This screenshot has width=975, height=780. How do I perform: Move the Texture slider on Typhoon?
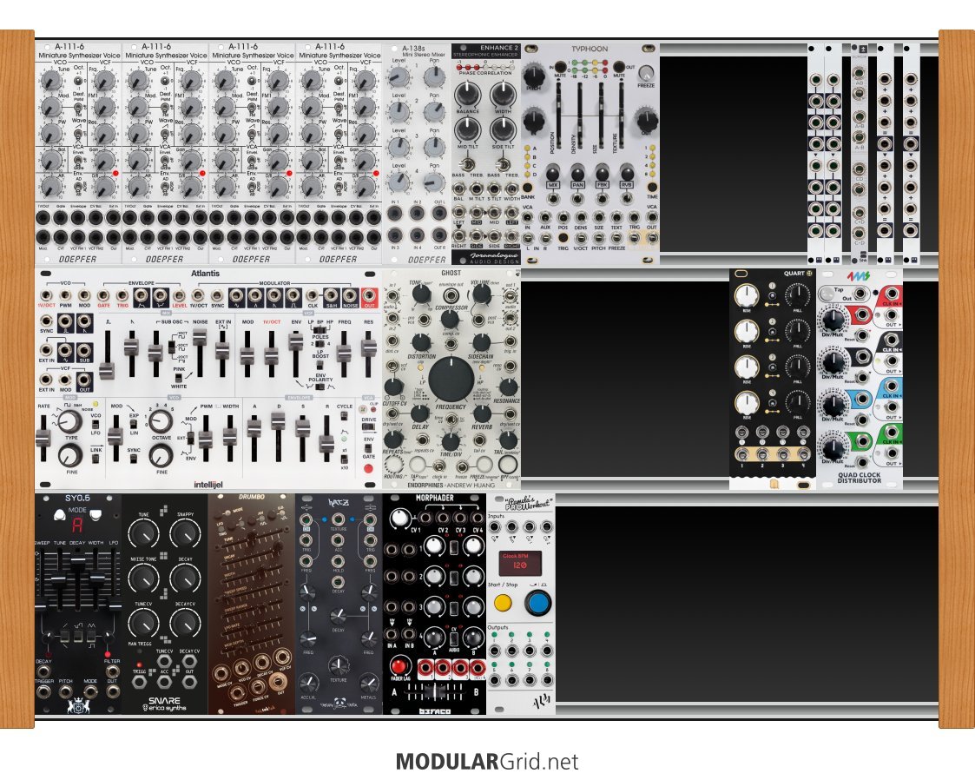tap(622, 115)
